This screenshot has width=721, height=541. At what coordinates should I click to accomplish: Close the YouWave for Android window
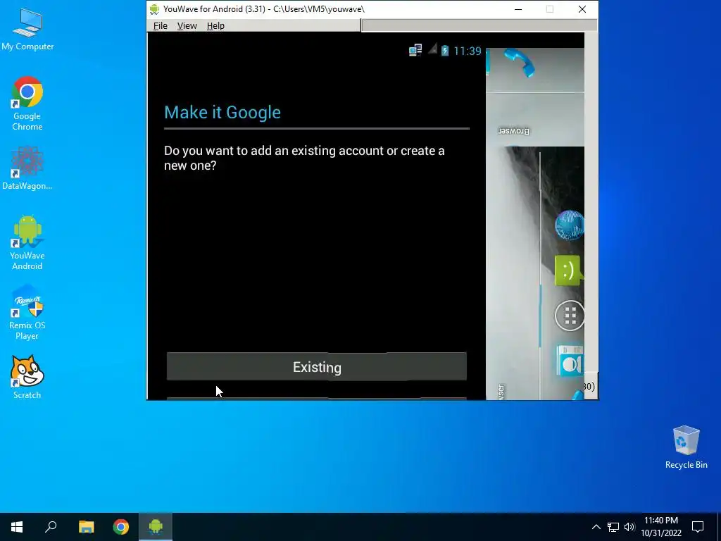[582, 9]
